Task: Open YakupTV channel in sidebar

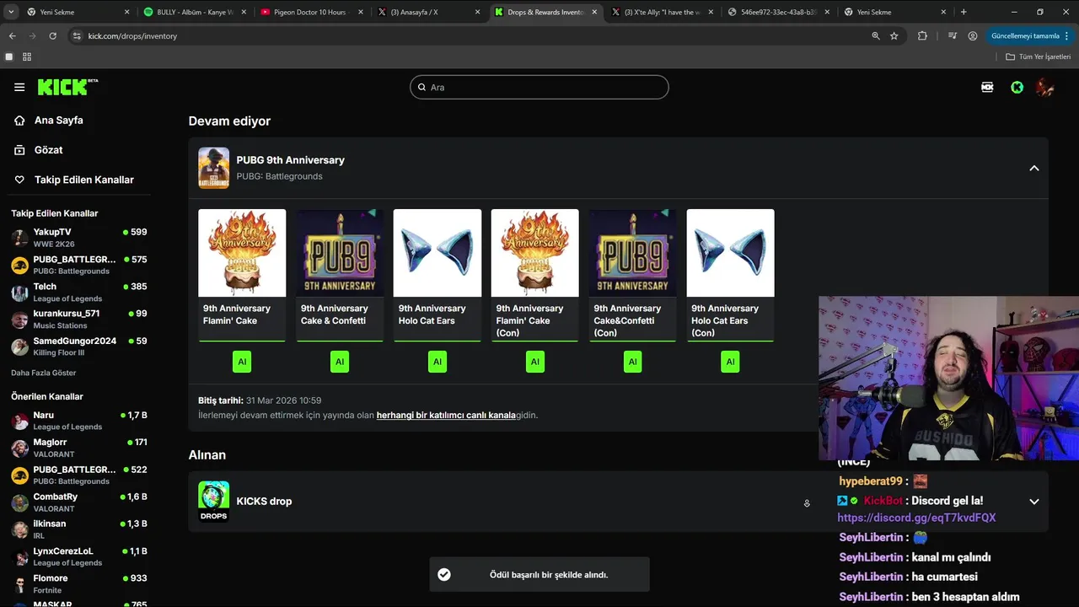Action: click(78, 238)
